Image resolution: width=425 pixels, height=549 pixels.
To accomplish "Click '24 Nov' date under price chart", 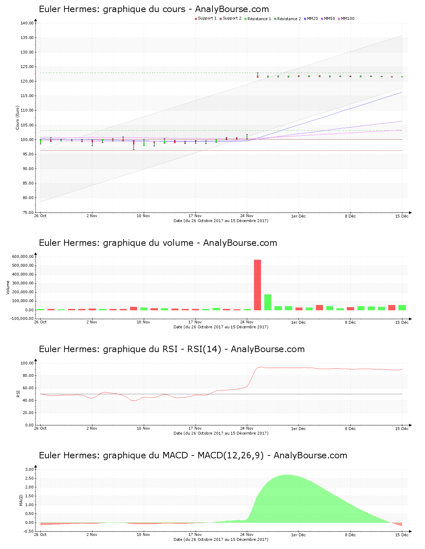I will click(x=247, y=216).
